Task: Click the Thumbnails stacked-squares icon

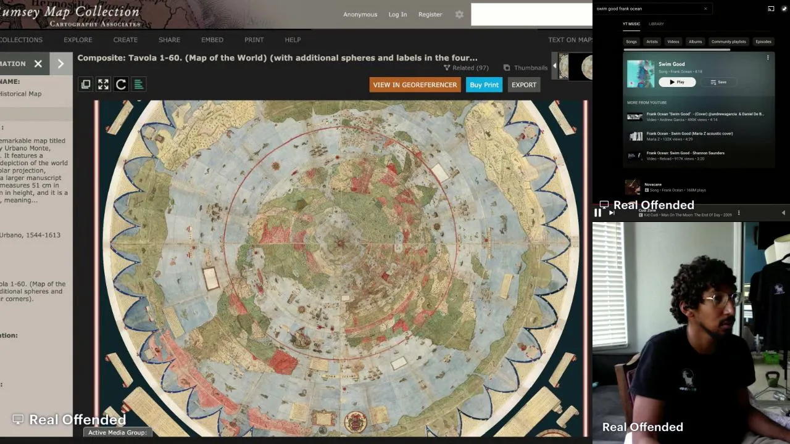Action: [507, 68]
